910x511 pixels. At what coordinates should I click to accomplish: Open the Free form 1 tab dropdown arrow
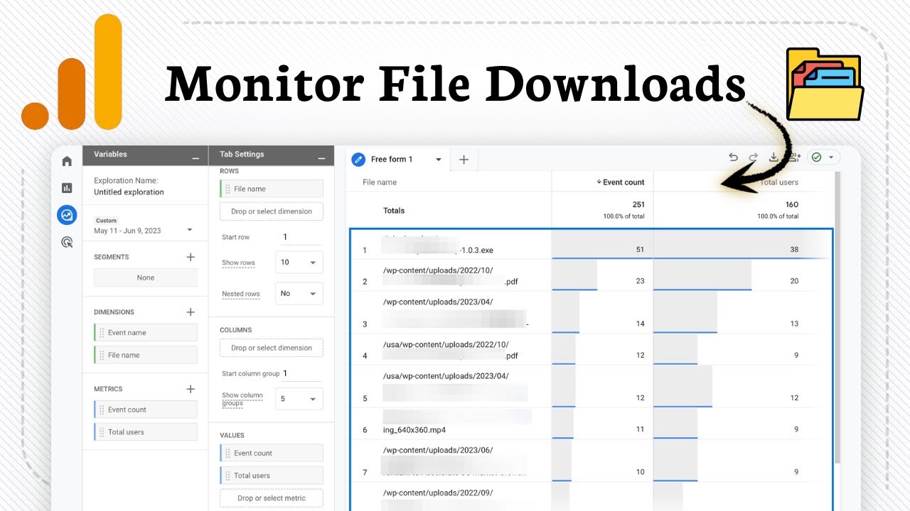click(x=439, y=160)
